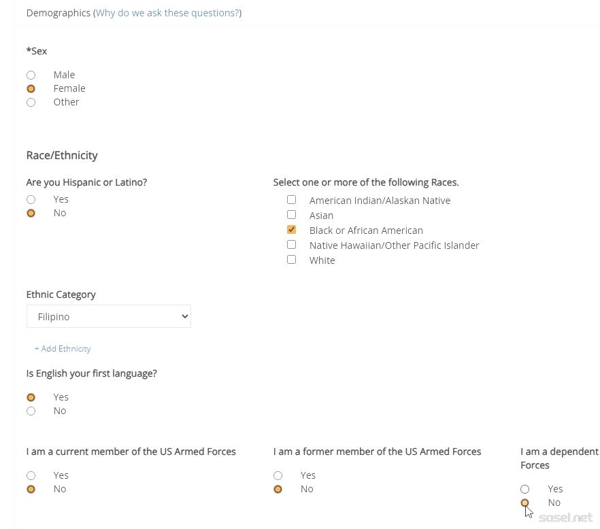Open the Ethnic Category dropdown
Image resolution: width=600 pixels, height=529 pixels.
click(109, 316)
